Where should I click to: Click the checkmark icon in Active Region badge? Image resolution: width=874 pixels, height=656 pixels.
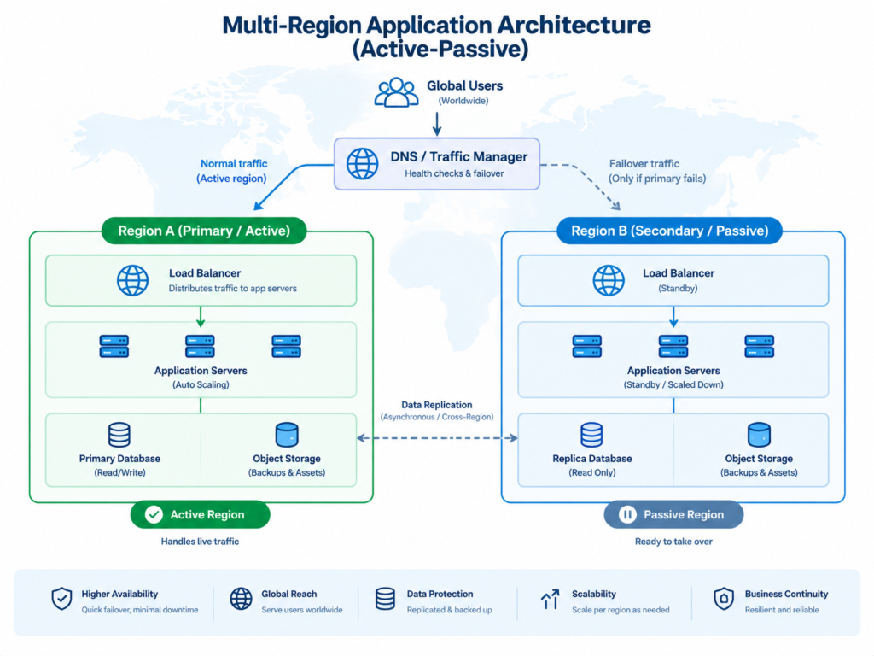pyautogui.click(x=154, y=514)
